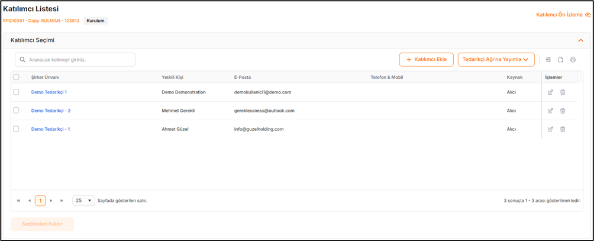Click the Katılımcı Ekle button
Screen dimensions: 594x241
click(x=426, y=59)
